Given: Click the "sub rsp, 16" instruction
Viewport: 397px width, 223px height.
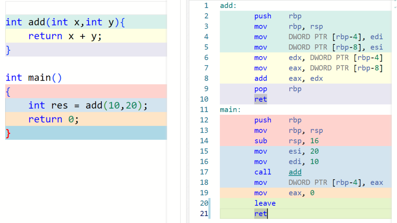Looking at the screenshot, I should point(286,141).
